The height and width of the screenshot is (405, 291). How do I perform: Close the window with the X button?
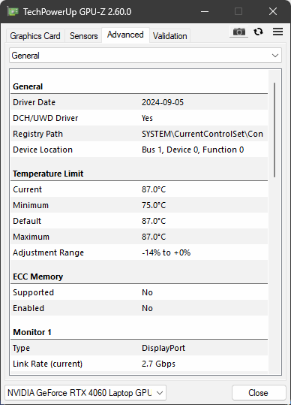[x=273, y=11]
